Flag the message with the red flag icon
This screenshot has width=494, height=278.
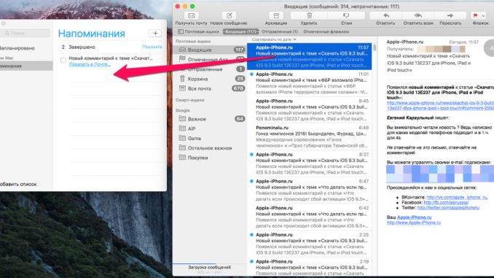pyautogui.click(x=475, y=15)
